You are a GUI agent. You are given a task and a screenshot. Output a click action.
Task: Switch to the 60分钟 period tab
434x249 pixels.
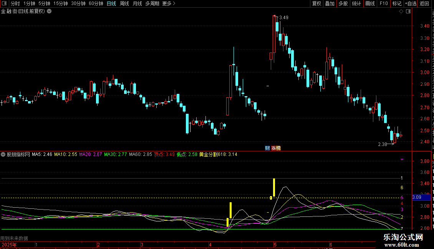click(x=96, y=3)
